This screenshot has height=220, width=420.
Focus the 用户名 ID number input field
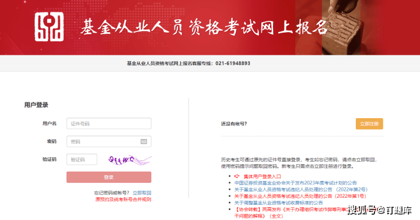[x=108, y=123]
